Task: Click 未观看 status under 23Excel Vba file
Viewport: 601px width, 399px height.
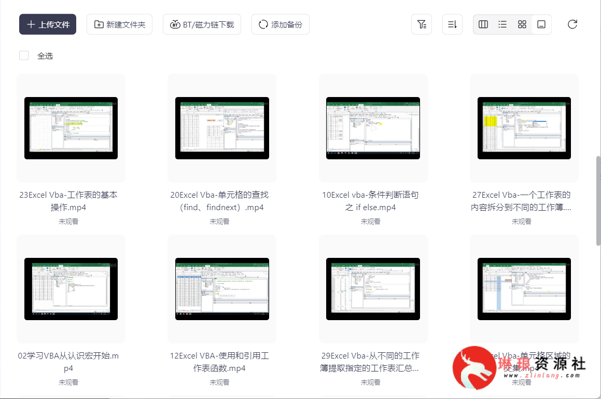Action: (x=68, y=222)
